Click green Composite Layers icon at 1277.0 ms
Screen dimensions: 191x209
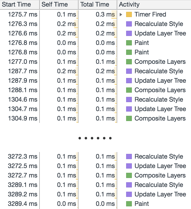coord(129,62)
